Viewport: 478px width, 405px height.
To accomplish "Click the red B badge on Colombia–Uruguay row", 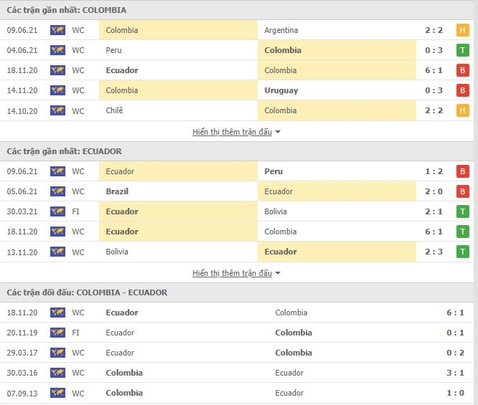I will pos(462,90).
